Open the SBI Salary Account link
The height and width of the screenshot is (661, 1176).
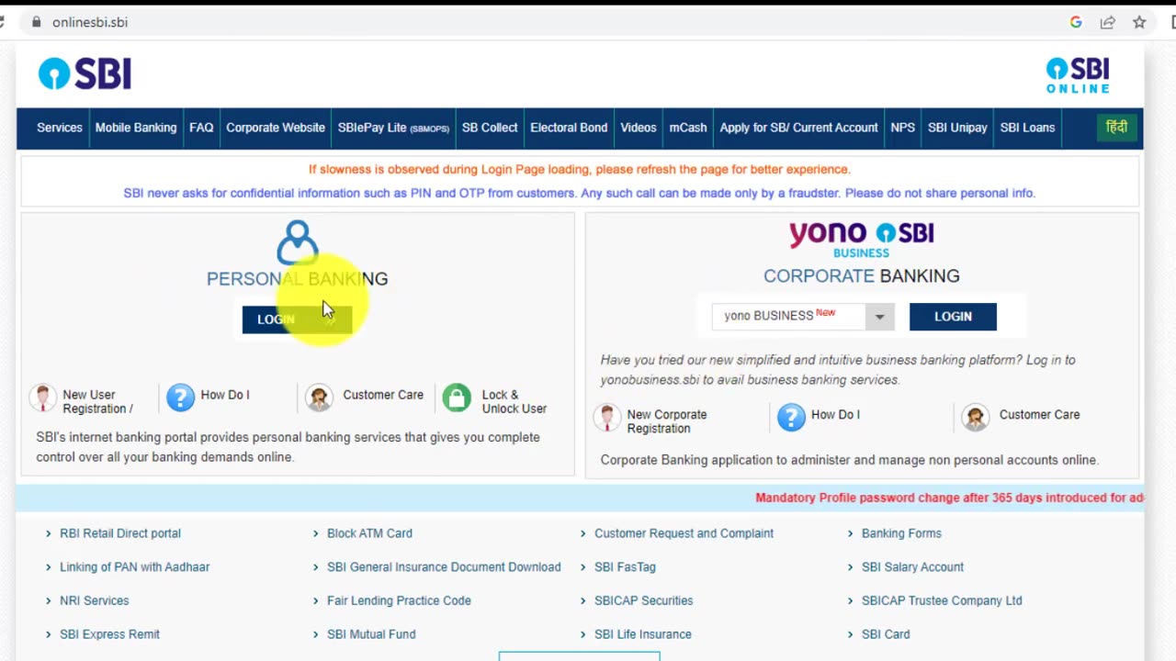pos(912,567)
